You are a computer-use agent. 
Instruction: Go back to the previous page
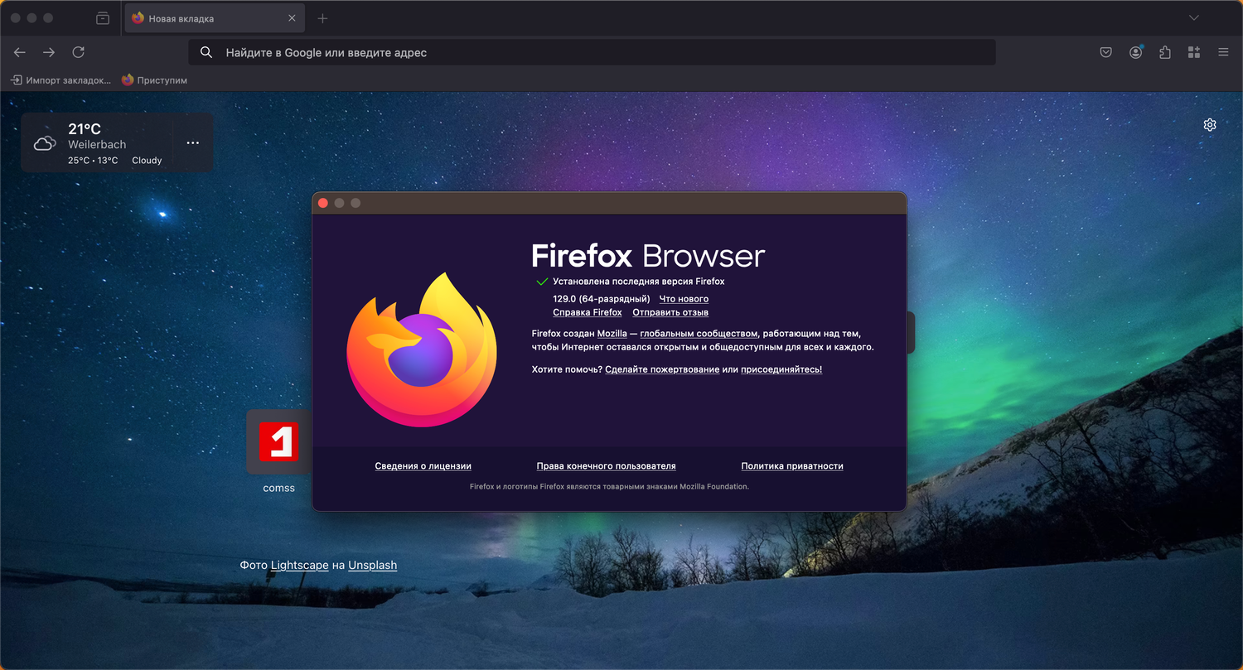coord(20,52)
